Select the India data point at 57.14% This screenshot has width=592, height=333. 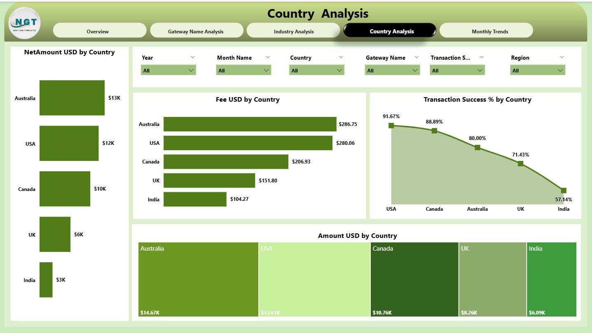pyautogui.click(x=563, y=190)
